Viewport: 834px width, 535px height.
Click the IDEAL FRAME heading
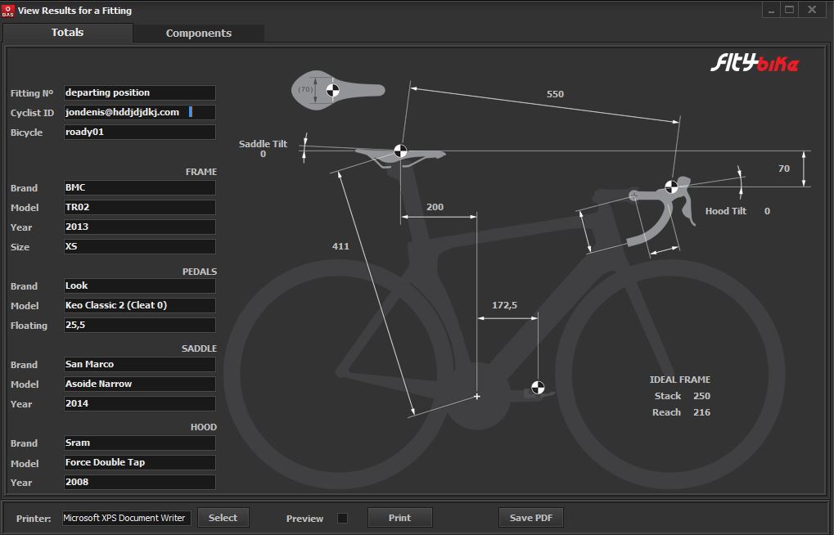pyautogui.click(x=680, y=380)
